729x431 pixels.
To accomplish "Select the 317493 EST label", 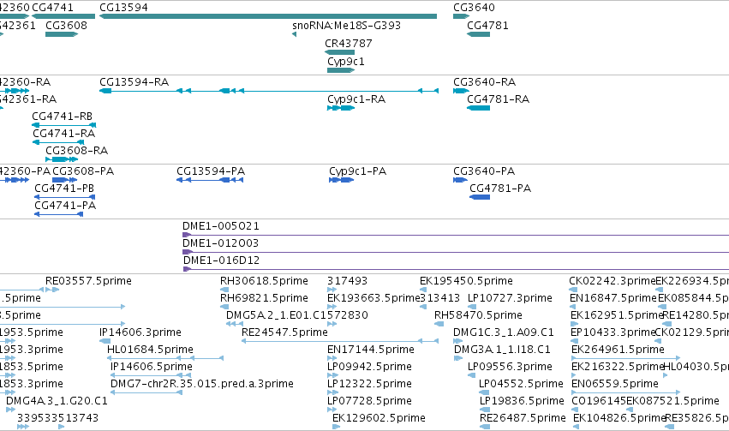I will (x=347, y=281).
